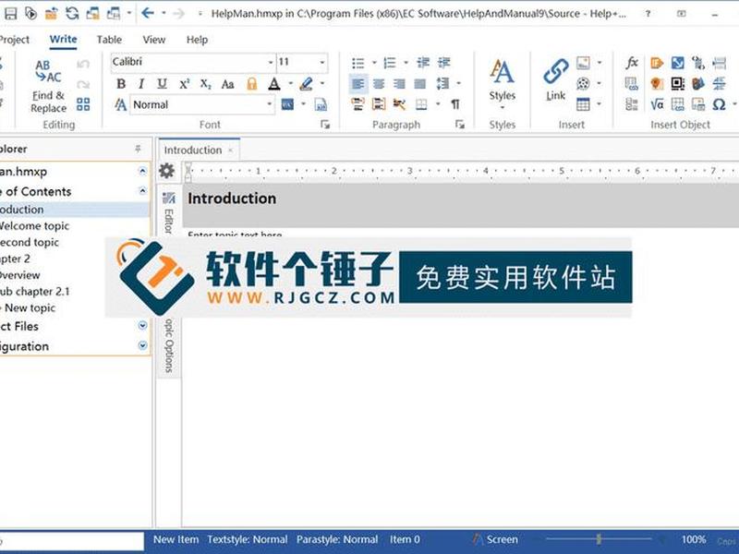
Task: Open the View ribbon tab
Action: (x=154, y=40)
